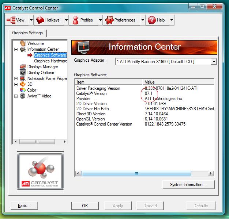Click the Item column header
229x219 pixels.
pos(109,82)
